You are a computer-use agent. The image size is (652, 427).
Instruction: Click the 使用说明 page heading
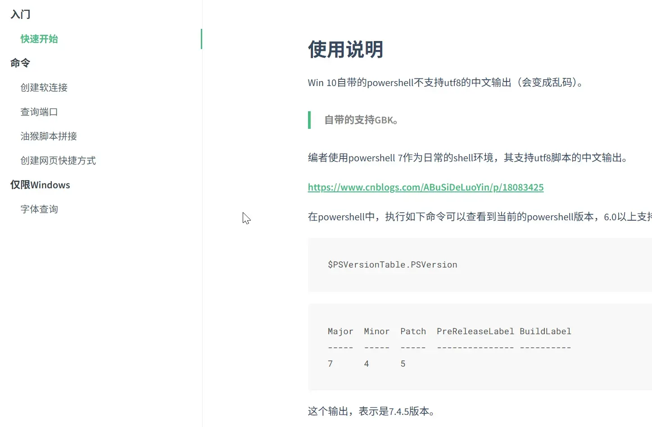click(345, 49)
